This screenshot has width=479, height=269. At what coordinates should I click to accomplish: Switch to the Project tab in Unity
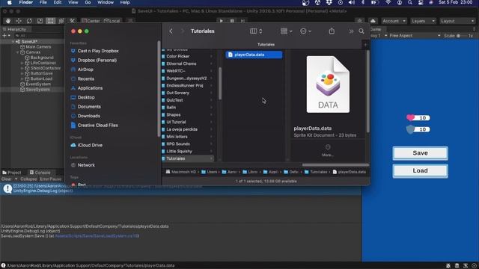[x=12, y=173]
